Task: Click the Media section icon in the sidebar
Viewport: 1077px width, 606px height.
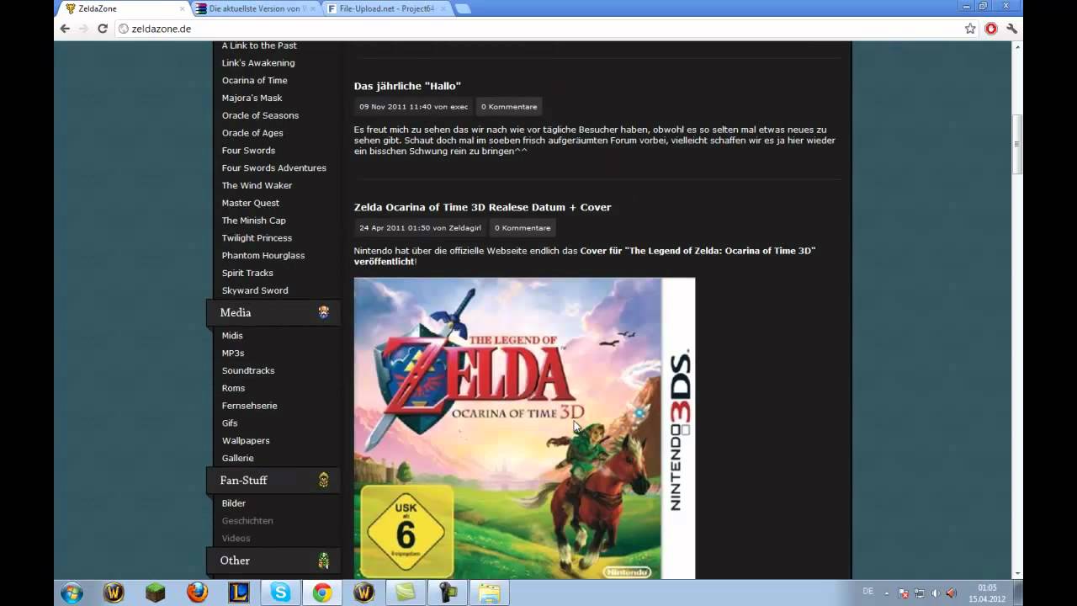Action: pyautogui.click(x=324, y=312)
